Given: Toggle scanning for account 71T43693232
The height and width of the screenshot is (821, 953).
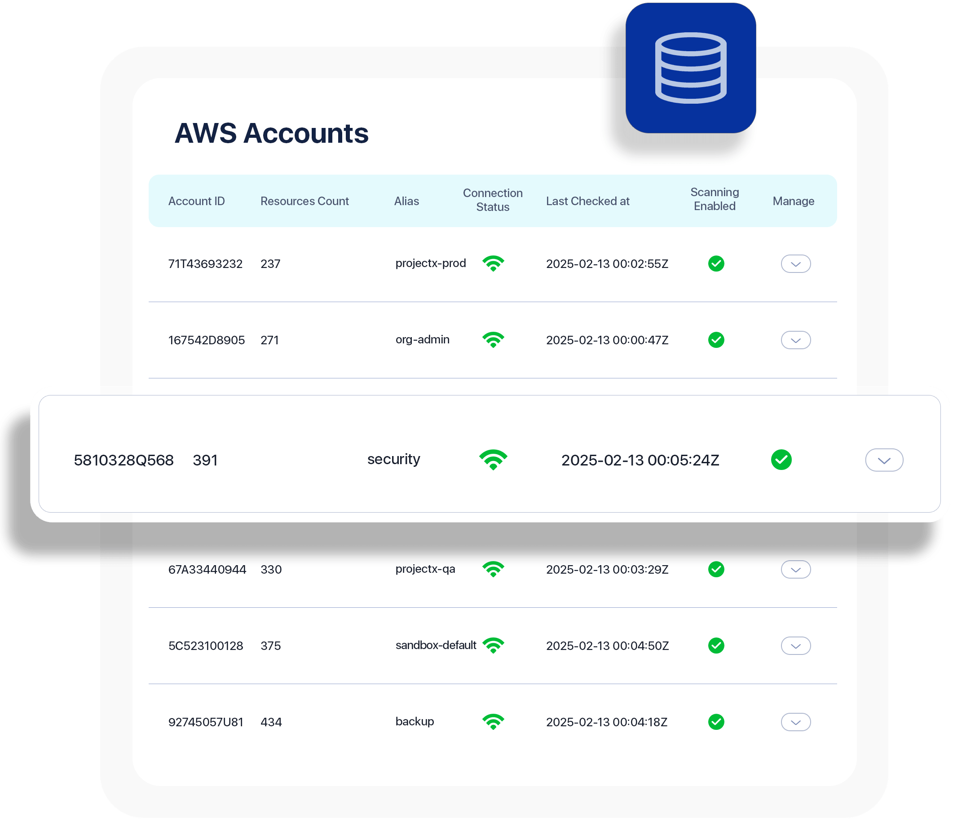Looking at the screenshot, I should [x=716, y=263].
